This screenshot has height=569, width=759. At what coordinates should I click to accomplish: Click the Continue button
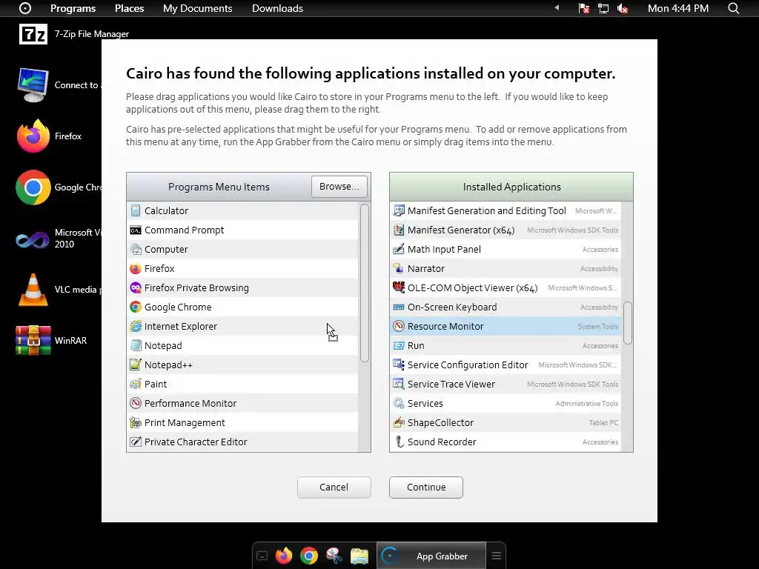coord(426,488)
